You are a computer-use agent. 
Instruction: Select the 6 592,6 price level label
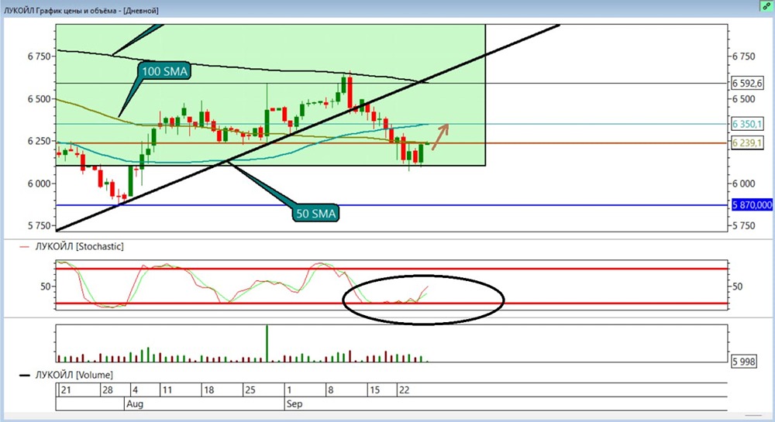click(x=747, y=84)
